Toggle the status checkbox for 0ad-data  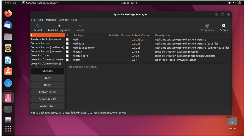click(x=67, y=43)
